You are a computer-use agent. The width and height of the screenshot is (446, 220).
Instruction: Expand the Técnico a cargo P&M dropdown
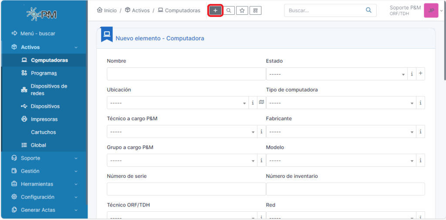click(x=181, y=132)
